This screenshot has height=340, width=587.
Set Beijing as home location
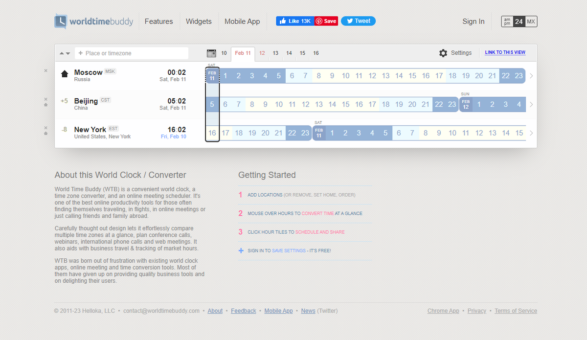click(x=45, y=105)
